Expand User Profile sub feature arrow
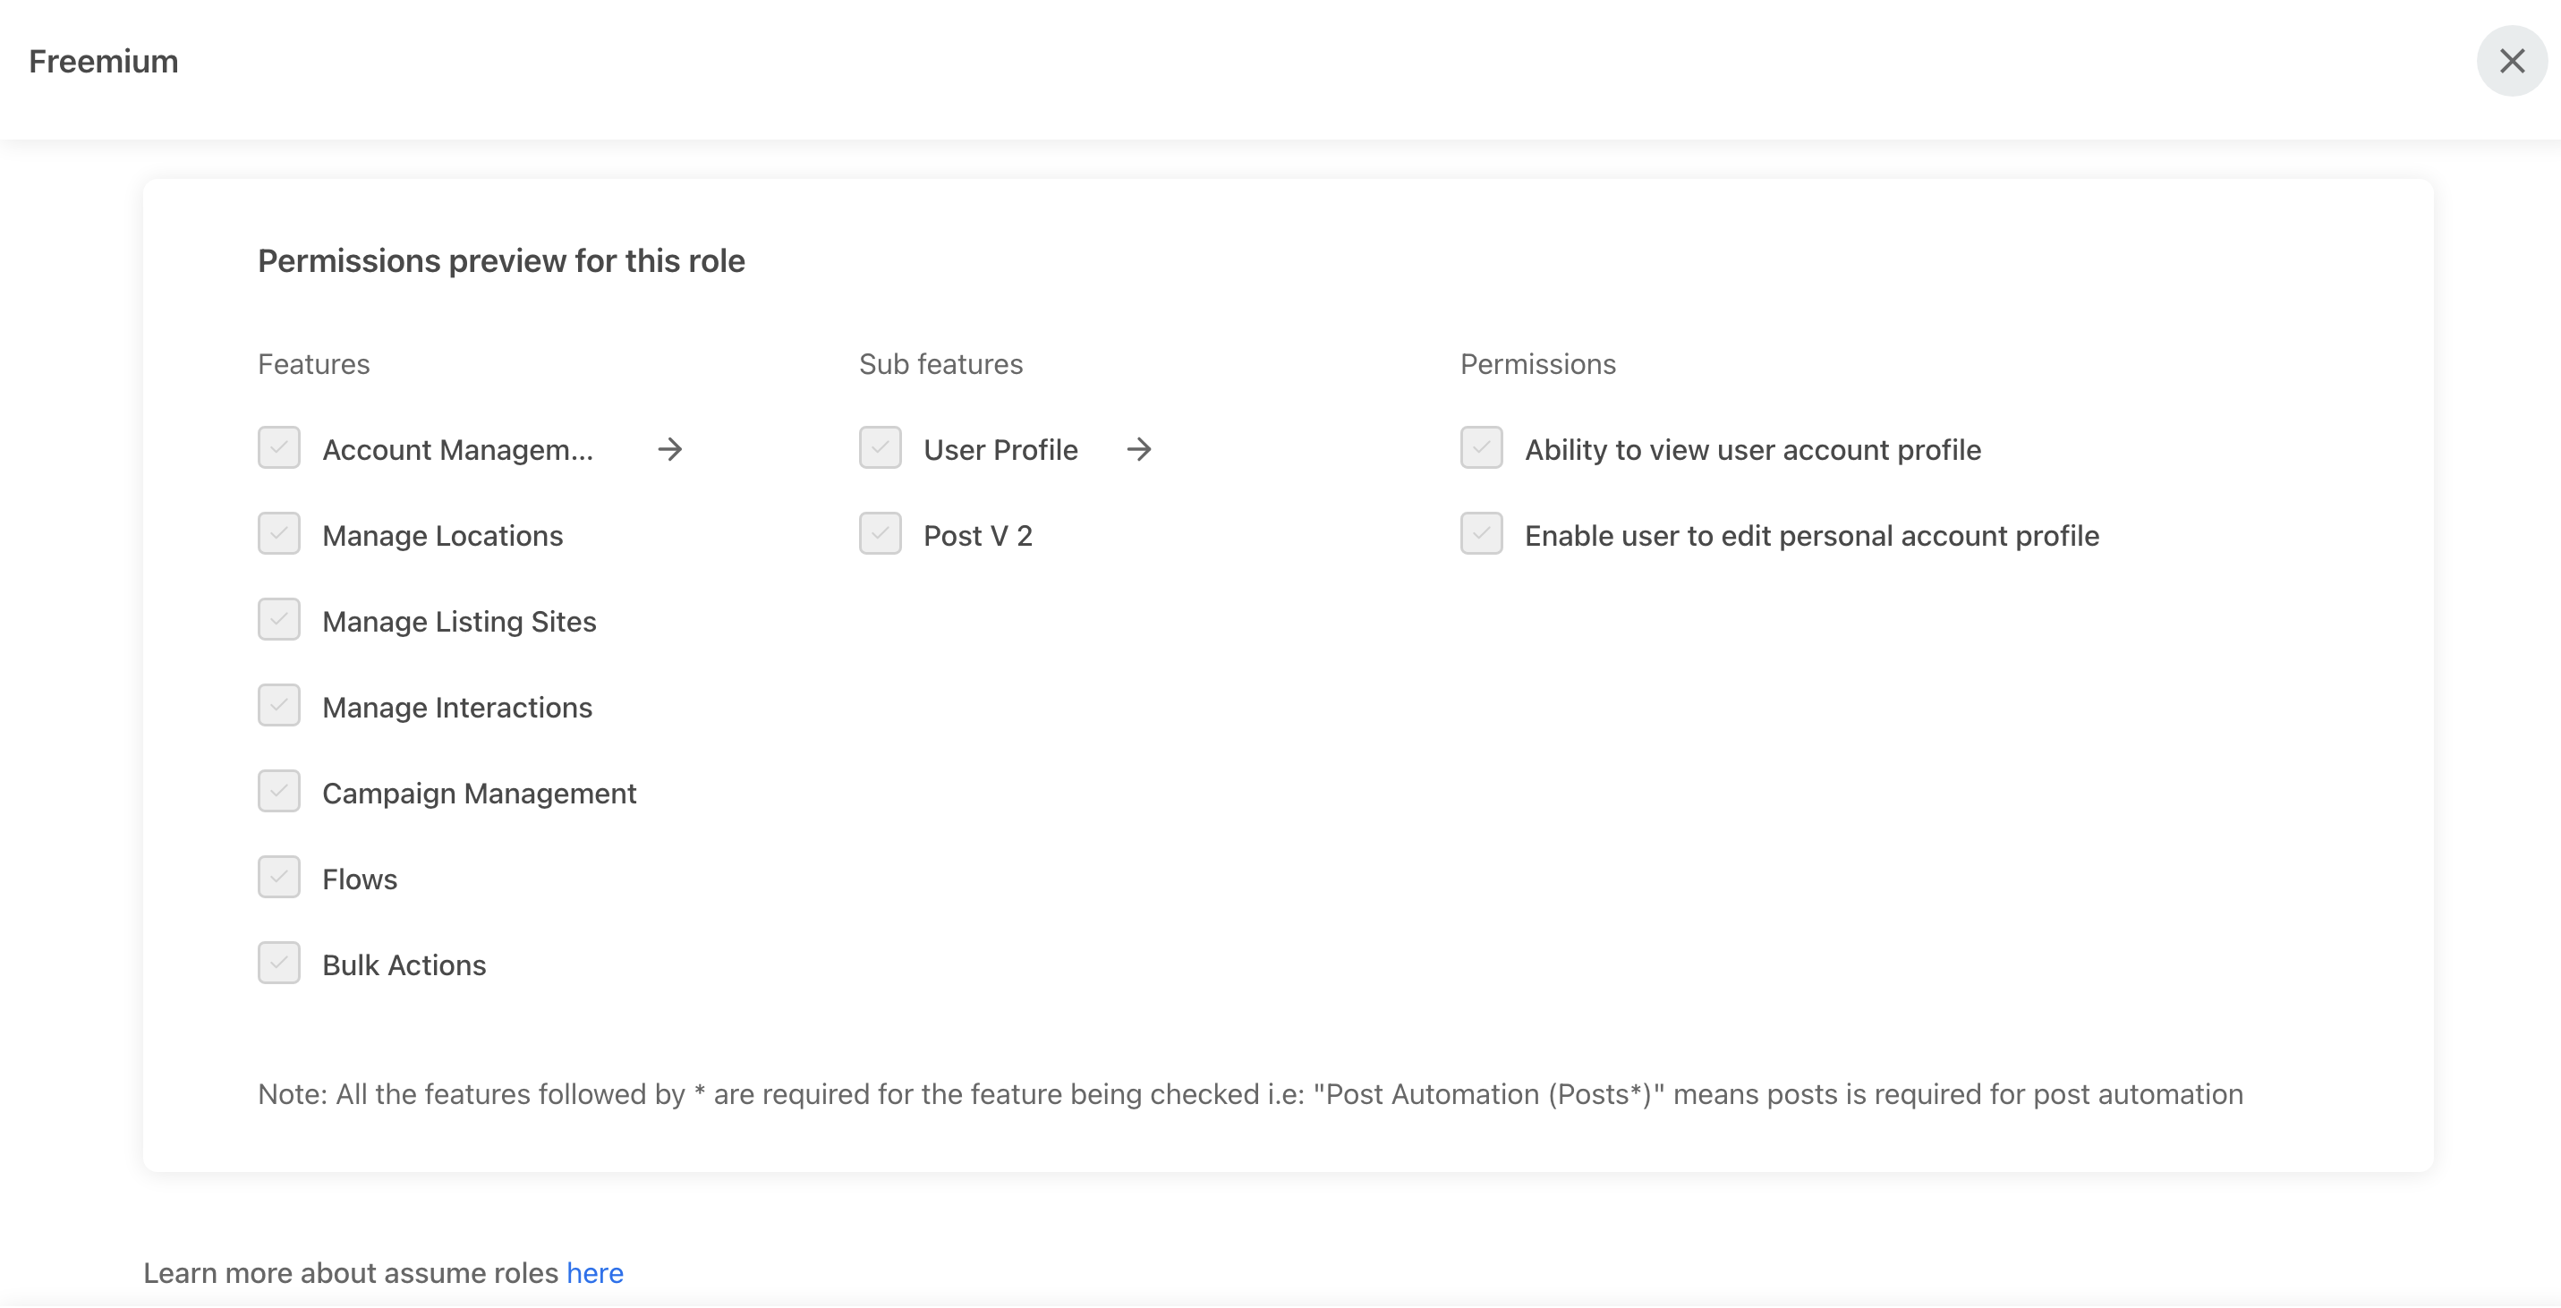This screenshot has width=2561, height=1308. click(1139, 449)
